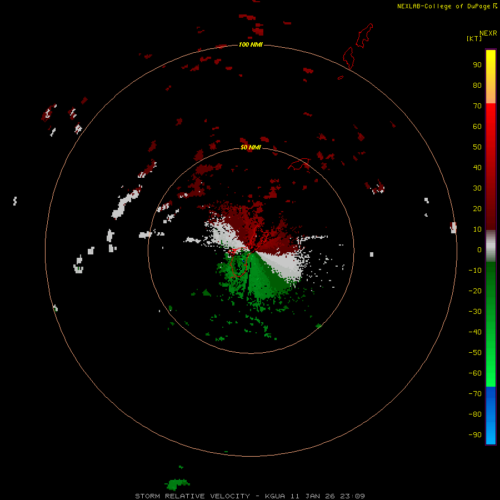Click the -70 value on velocity scale
Screen dimensions: 500x500
pos(475,394)
